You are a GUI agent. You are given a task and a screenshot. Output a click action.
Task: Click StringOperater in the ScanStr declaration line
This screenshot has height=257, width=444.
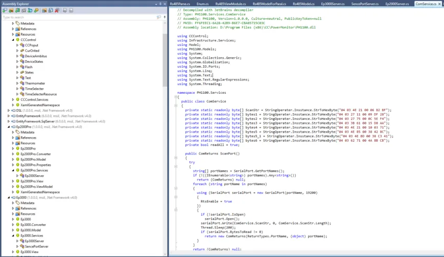(x=278, y=110)
